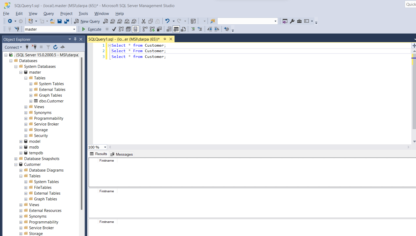Open the solution configurations search combo box
This screenshot has height=236, width=416.
coord(248,21)
